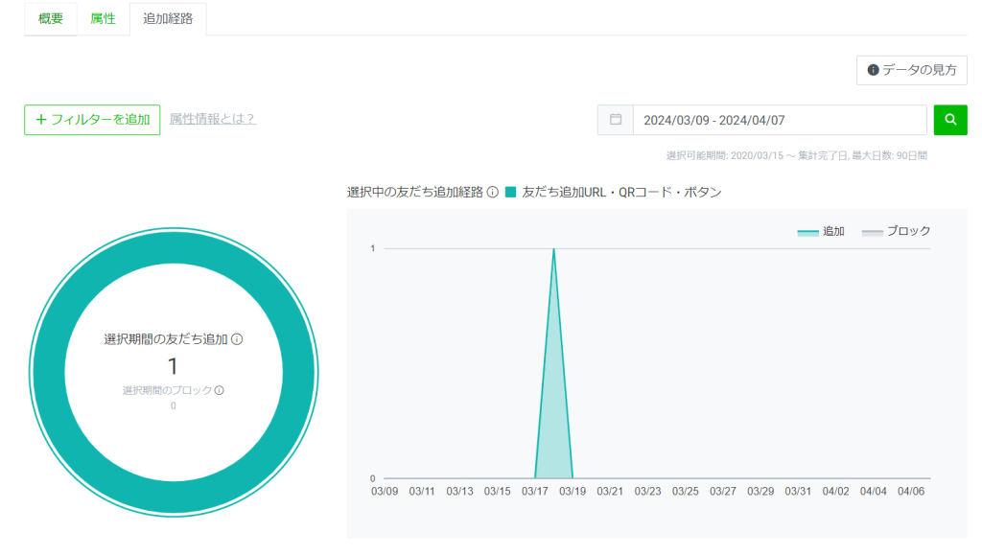982x555 pixels.
Task: Click the chart peak at 03/18
Action: [553, 250]
